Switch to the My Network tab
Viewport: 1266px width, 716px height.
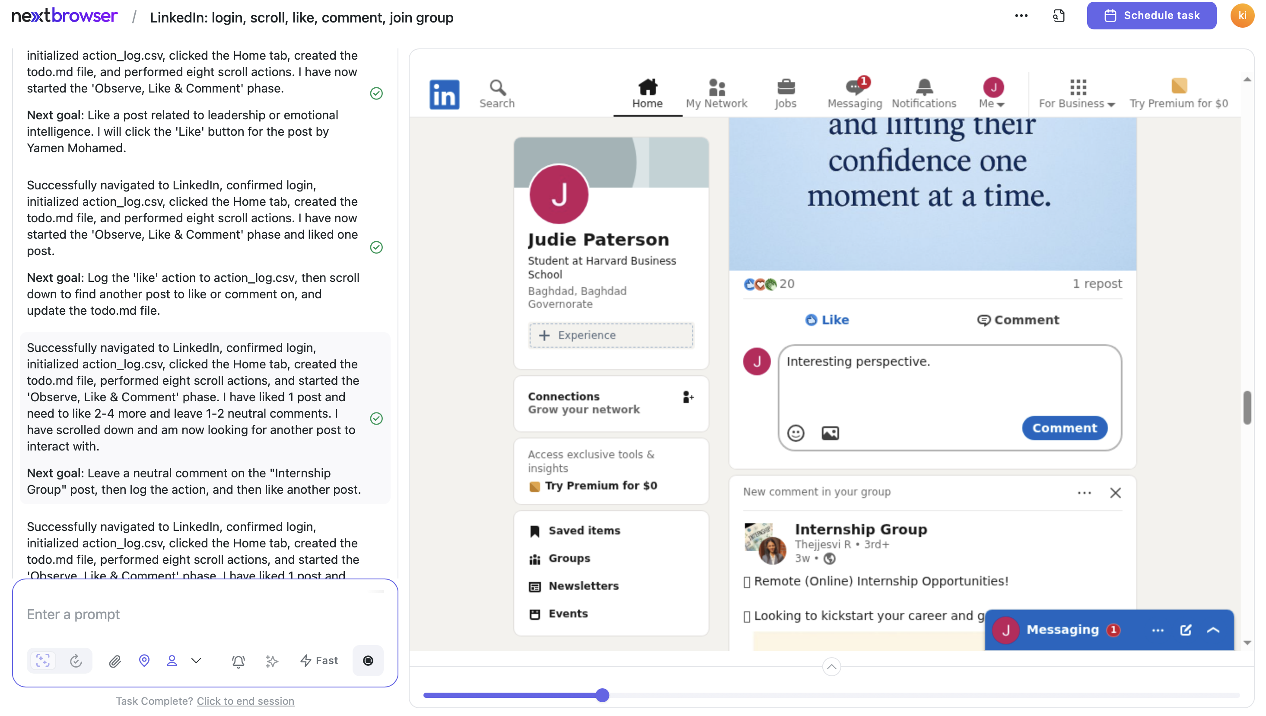[x=716, y=93]
